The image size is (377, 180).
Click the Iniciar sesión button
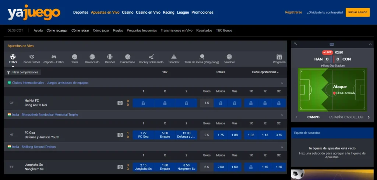[x=358, y=12]
